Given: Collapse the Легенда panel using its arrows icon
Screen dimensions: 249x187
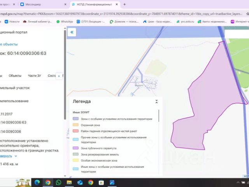Looking at the screenshot, I should [x=156, y=101].
